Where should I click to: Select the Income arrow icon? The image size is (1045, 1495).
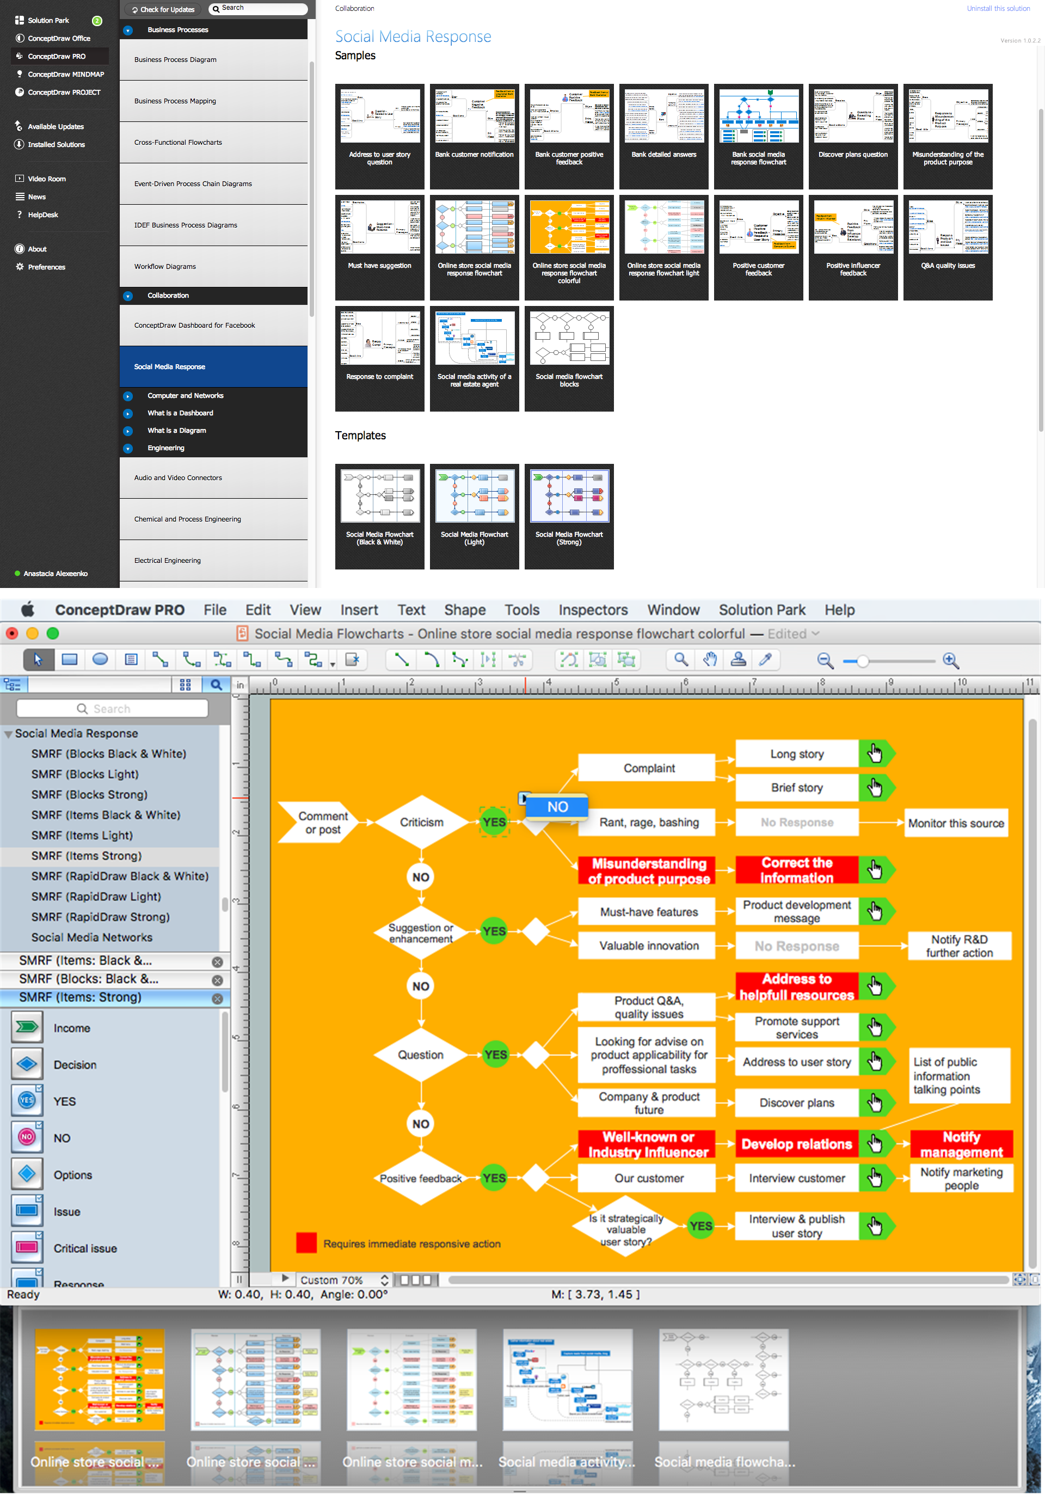coord(27,1027)
